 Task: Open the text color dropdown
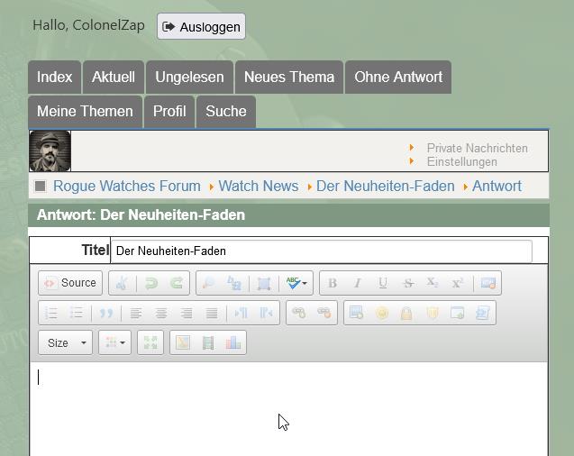coord(115,342)
